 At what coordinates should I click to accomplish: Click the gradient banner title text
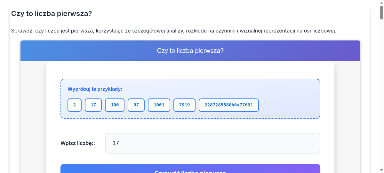pyautogui.click(x=190, y=51)
